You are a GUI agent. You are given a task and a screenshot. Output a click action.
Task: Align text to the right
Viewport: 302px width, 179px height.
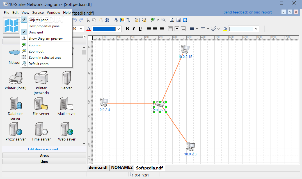pyautogui.click(x=162, y=29)
